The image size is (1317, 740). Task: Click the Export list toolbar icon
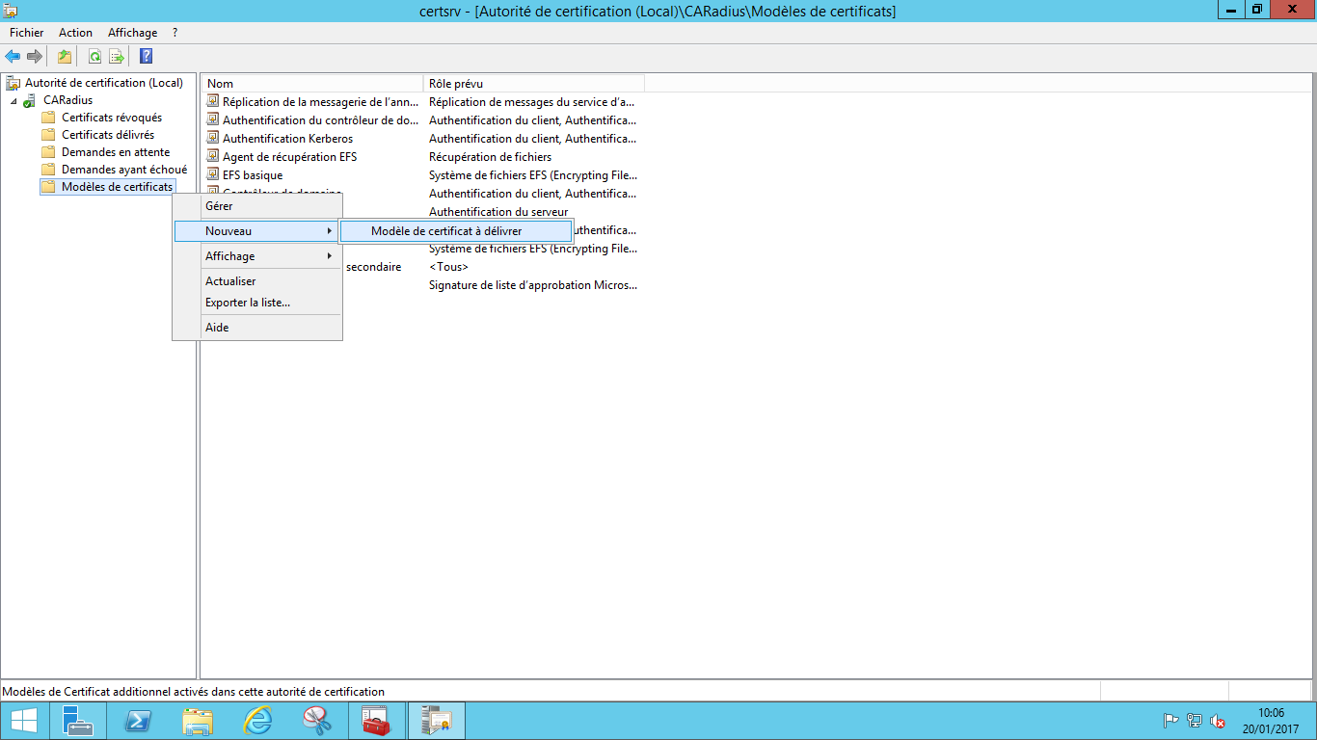(x=117, y=56)
